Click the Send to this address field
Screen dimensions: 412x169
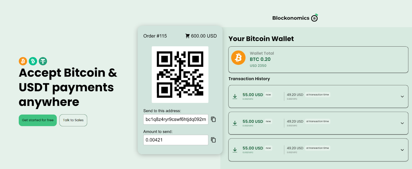click(x=176, y=119)
